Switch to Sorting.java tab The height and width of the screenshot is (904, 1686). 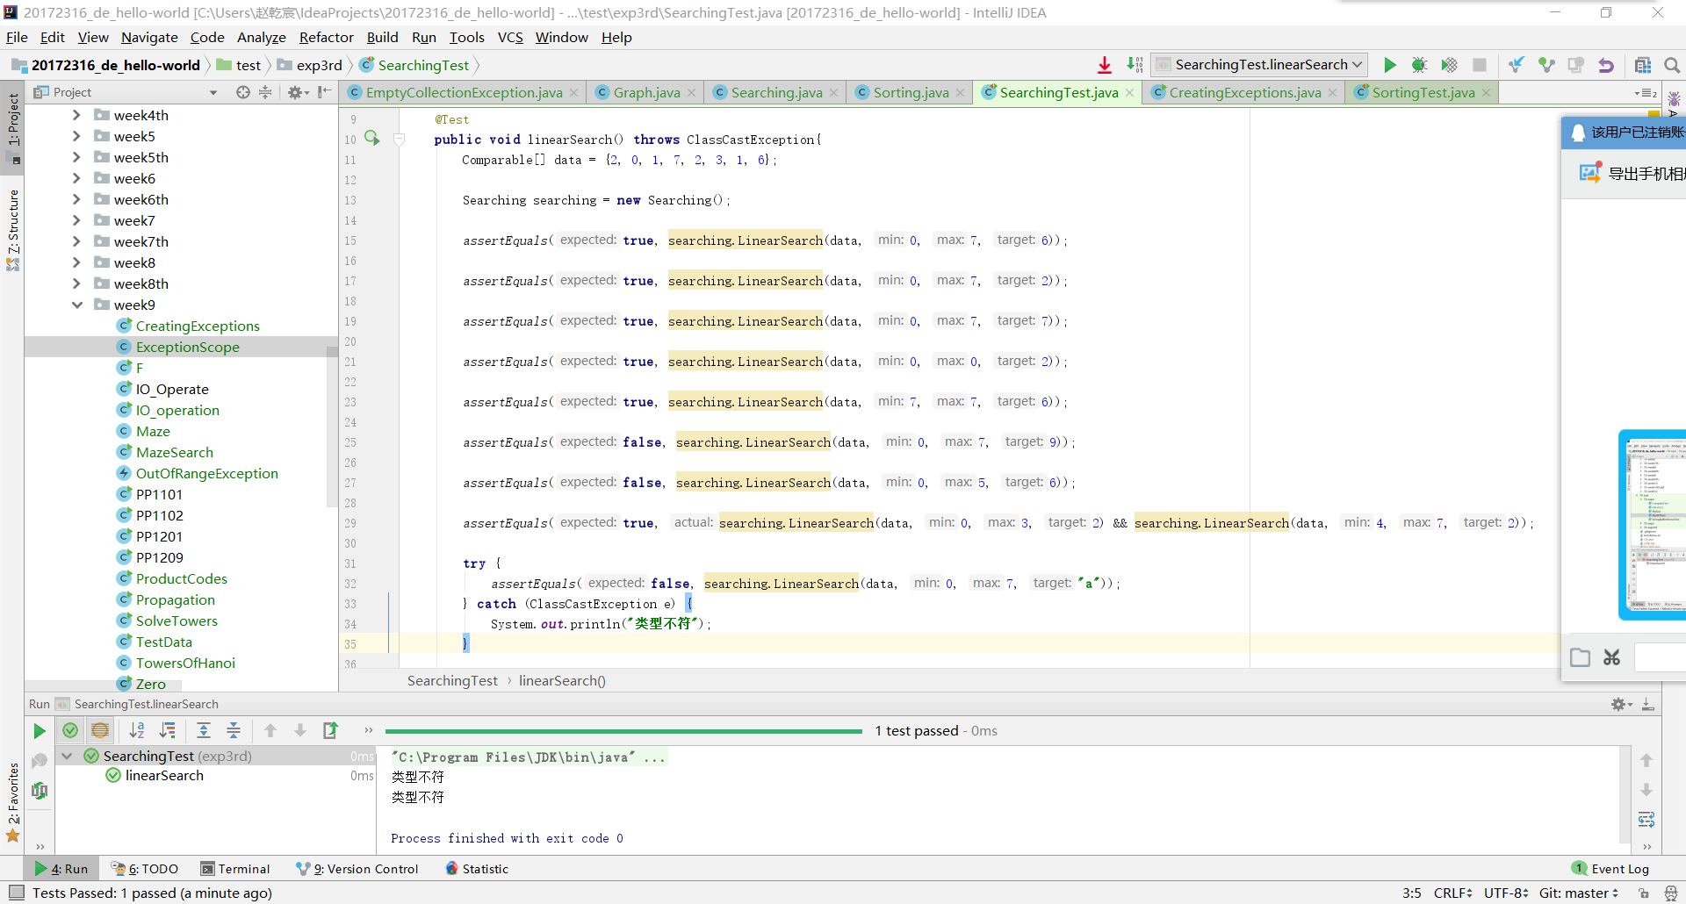coord(910,92)
